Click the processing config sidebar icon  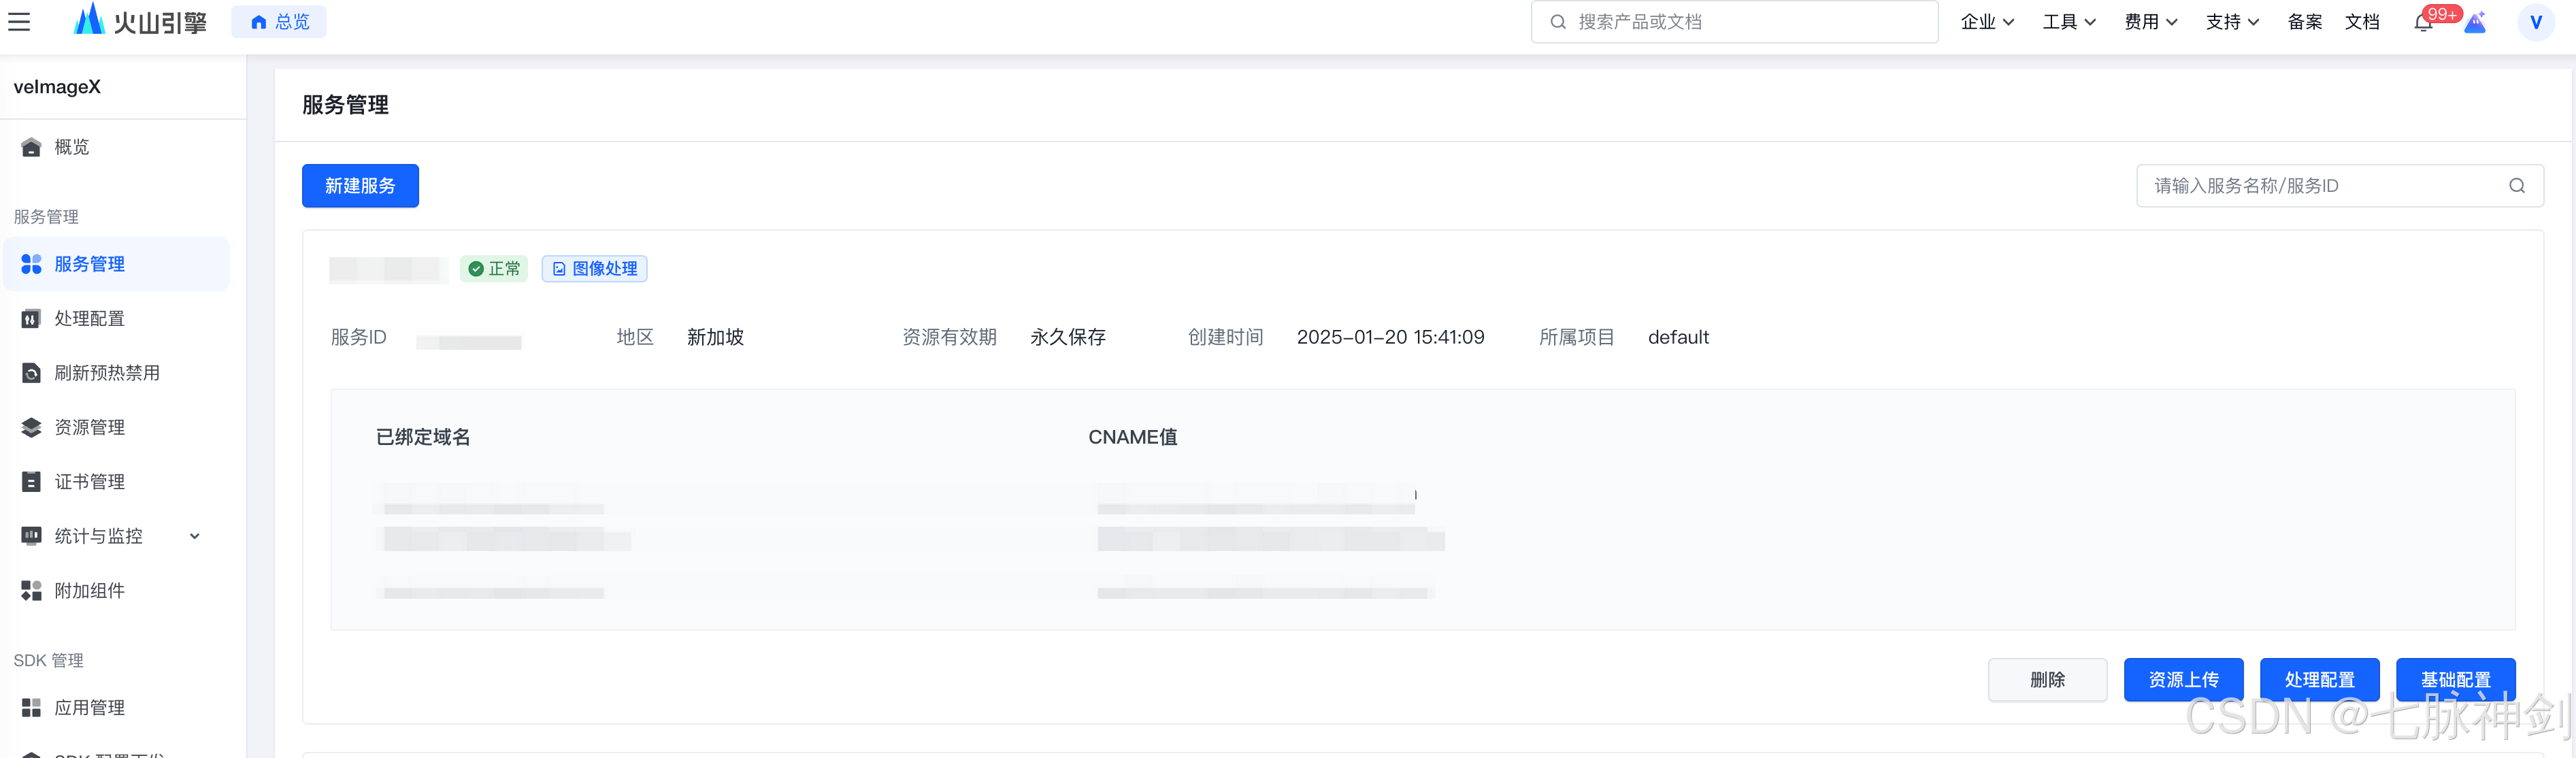click(31, 319)
